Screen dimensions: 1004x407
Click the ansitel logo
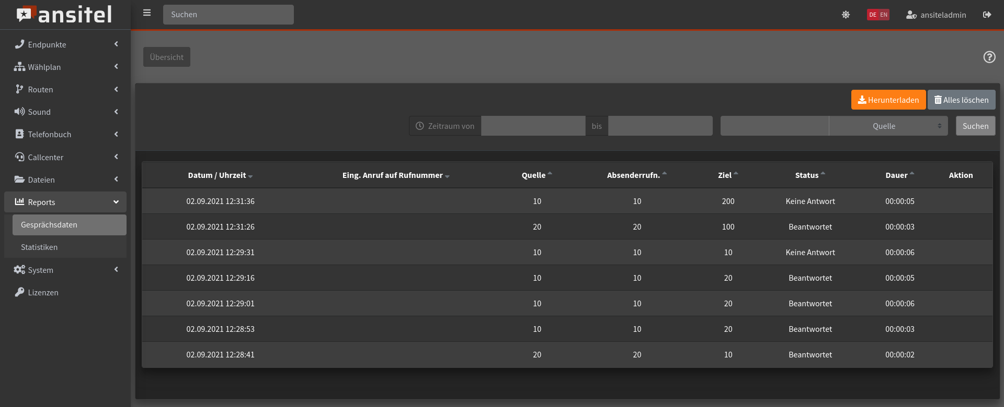tap(65, 15)
